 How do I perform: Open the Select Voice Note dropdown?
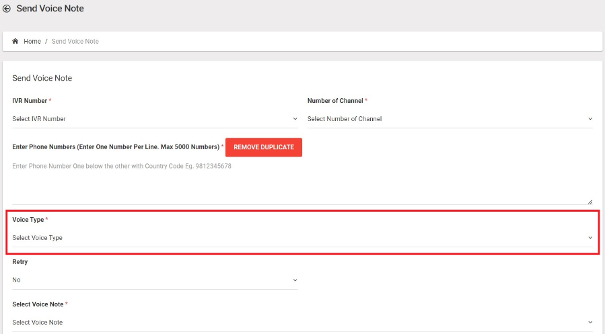click(x=302, y=323)
